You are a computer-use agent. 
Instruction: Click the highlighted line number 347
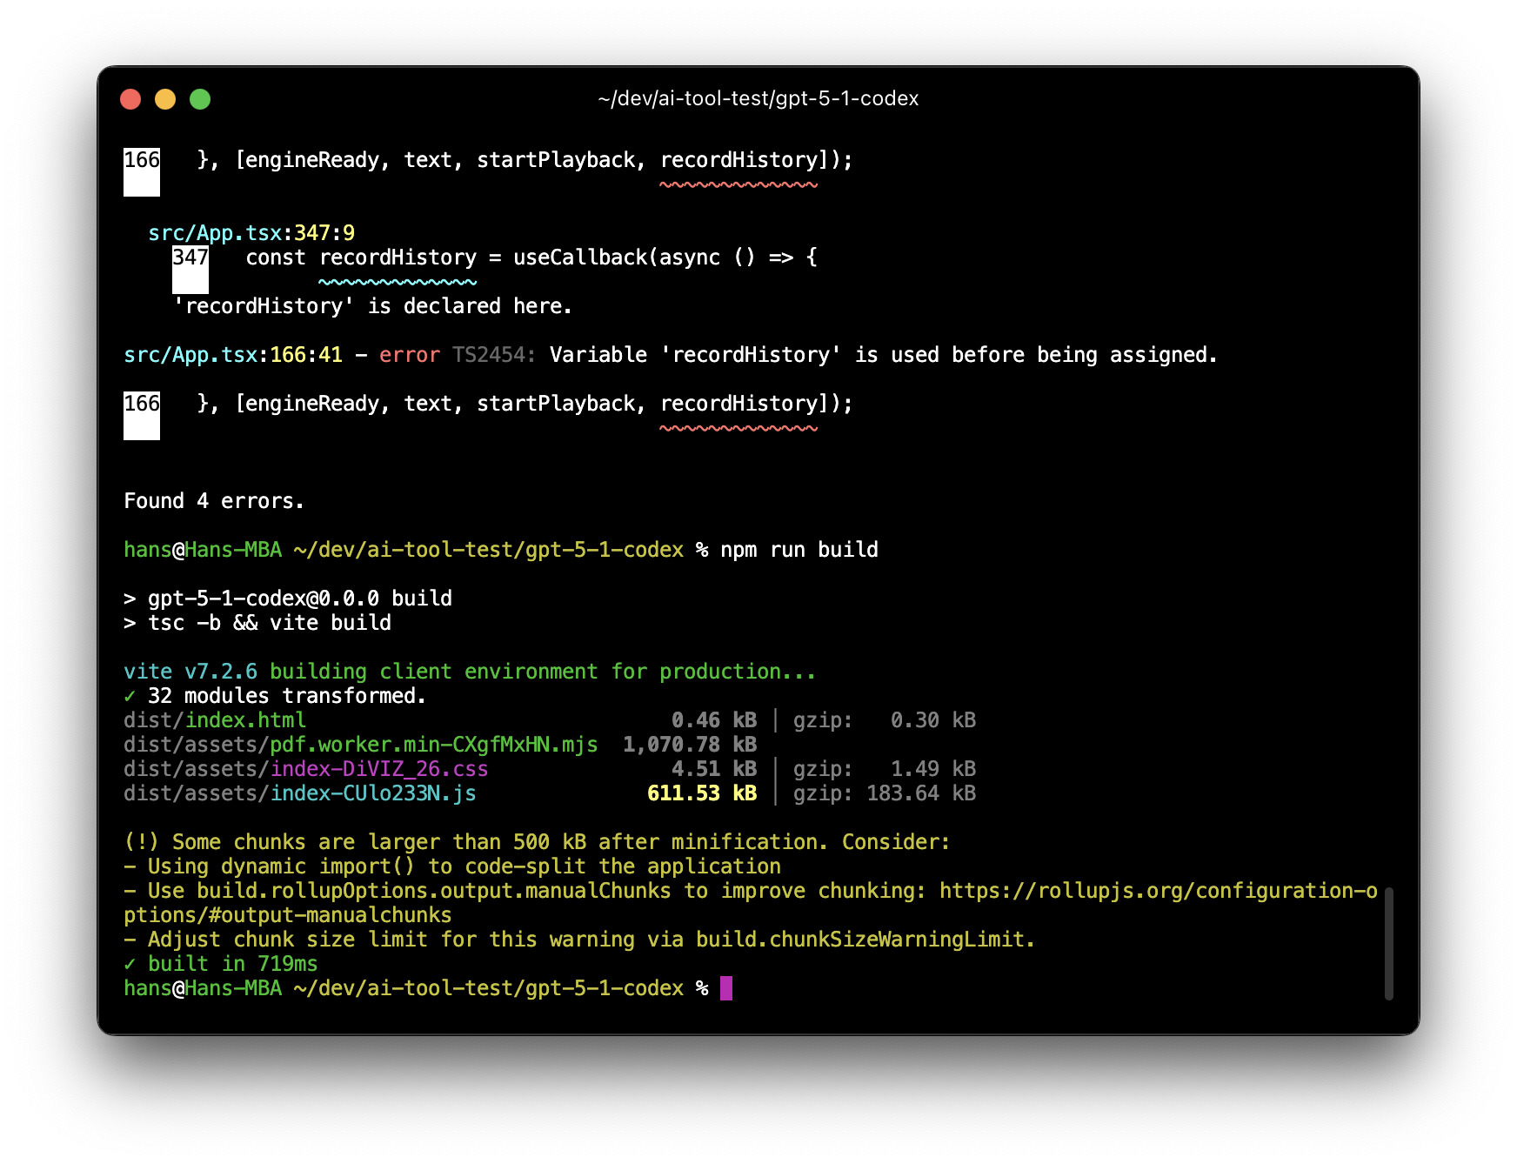pos(190,258)
